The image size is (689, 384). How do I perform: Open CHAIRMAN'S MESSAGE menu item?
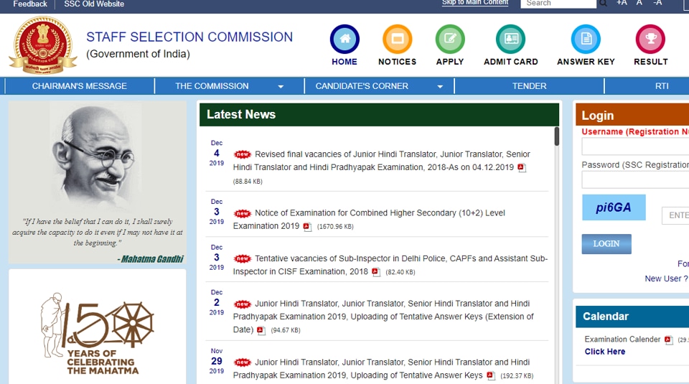(x=80, y=86)
